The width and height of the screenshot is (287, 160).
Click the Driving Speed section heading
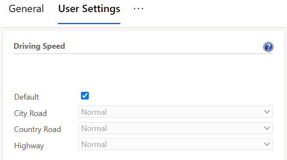pyautogui.click(x=39, y=46)
